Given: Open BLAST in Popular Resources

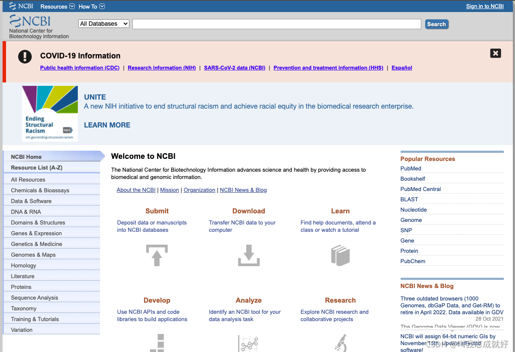Looking at the screenshot, I should pos(409,200).
